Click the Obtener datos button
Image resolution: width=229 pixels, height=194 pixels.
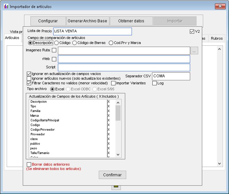(x=131, y=21)
